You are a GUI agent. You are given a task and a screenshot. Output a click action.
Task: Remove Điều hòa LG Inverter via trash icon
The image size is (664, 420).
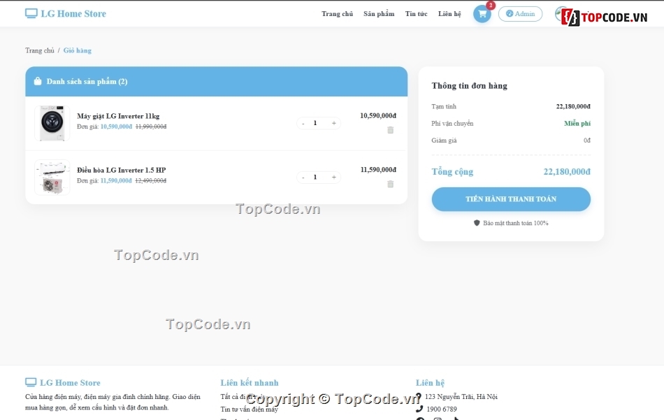[x=391, y=184]
